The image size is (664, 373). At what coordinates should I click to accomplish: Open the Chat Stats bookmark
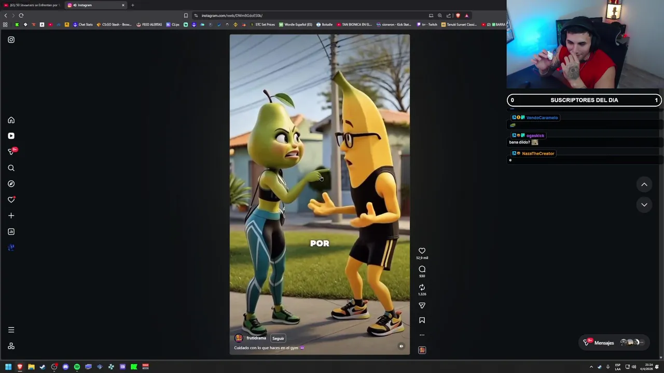click(83, 24)
